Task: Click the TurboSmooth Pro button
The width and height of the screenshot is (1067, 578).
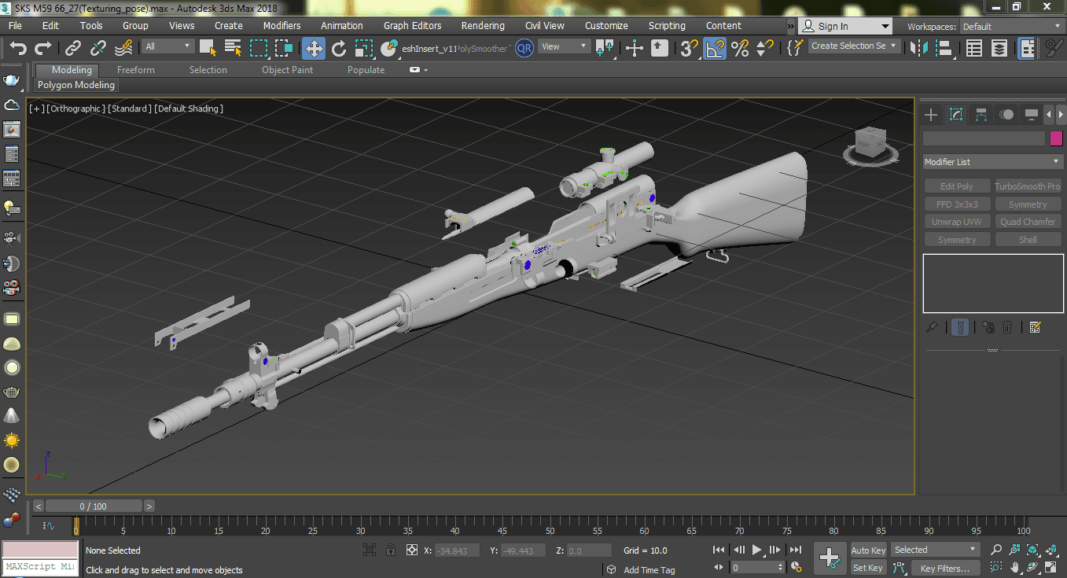Action: tap(1028, 186)
